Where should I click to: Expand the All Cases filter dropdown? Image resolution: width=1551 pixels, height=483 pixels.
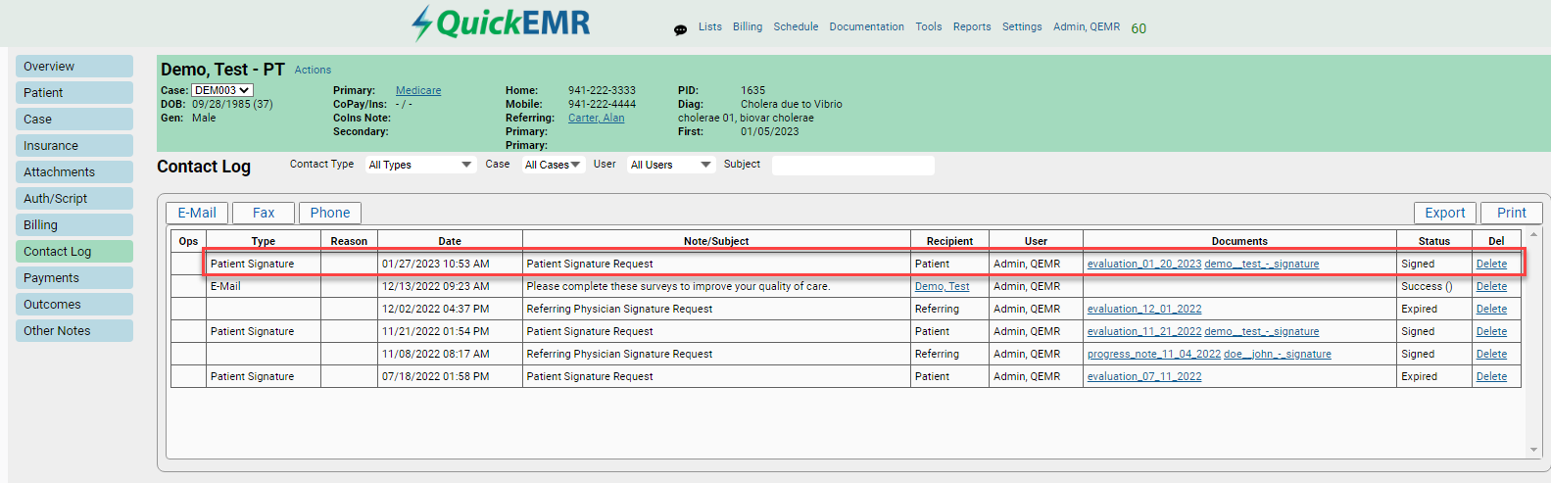[x=553, y=165]
